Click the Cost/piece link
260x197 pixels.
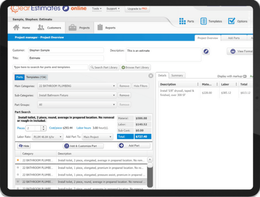tap(56, 128)
